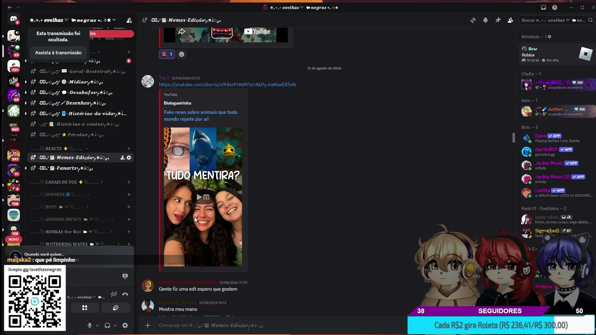
Task: Add reaction to the message with 1 reaction
Action: (182, 54)
